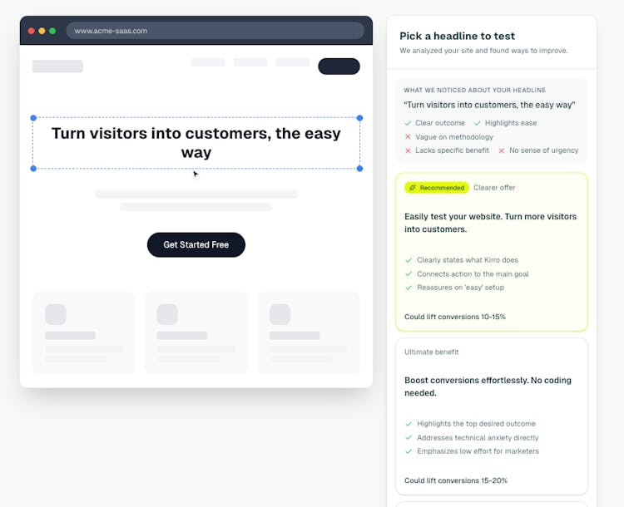Image resolution: width=624 pixels, height=507 pixels.
Task: Click the red X beside 'No sense of urgency'
Action: [502, 150]
